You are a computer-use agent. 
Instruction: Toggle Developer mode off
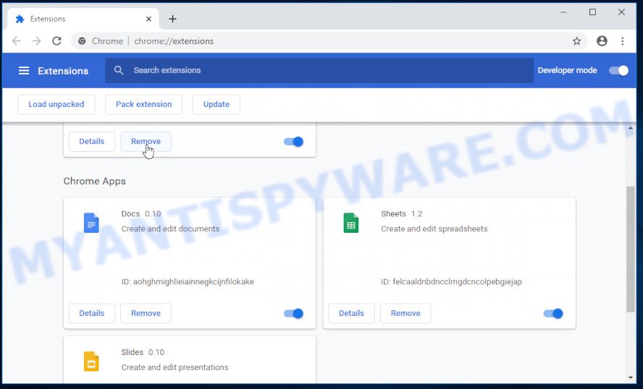pyautogui.click(x=618, y=70)
